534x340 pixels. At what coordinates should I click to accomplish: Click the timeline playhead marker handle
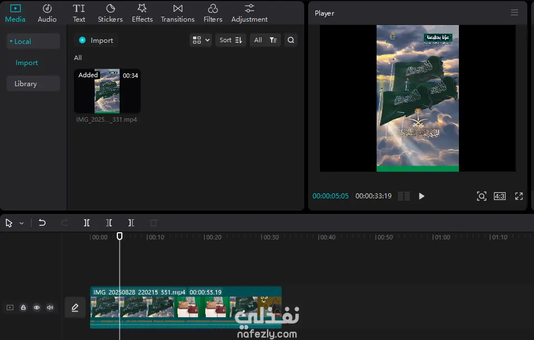click(x=120, y=236)
